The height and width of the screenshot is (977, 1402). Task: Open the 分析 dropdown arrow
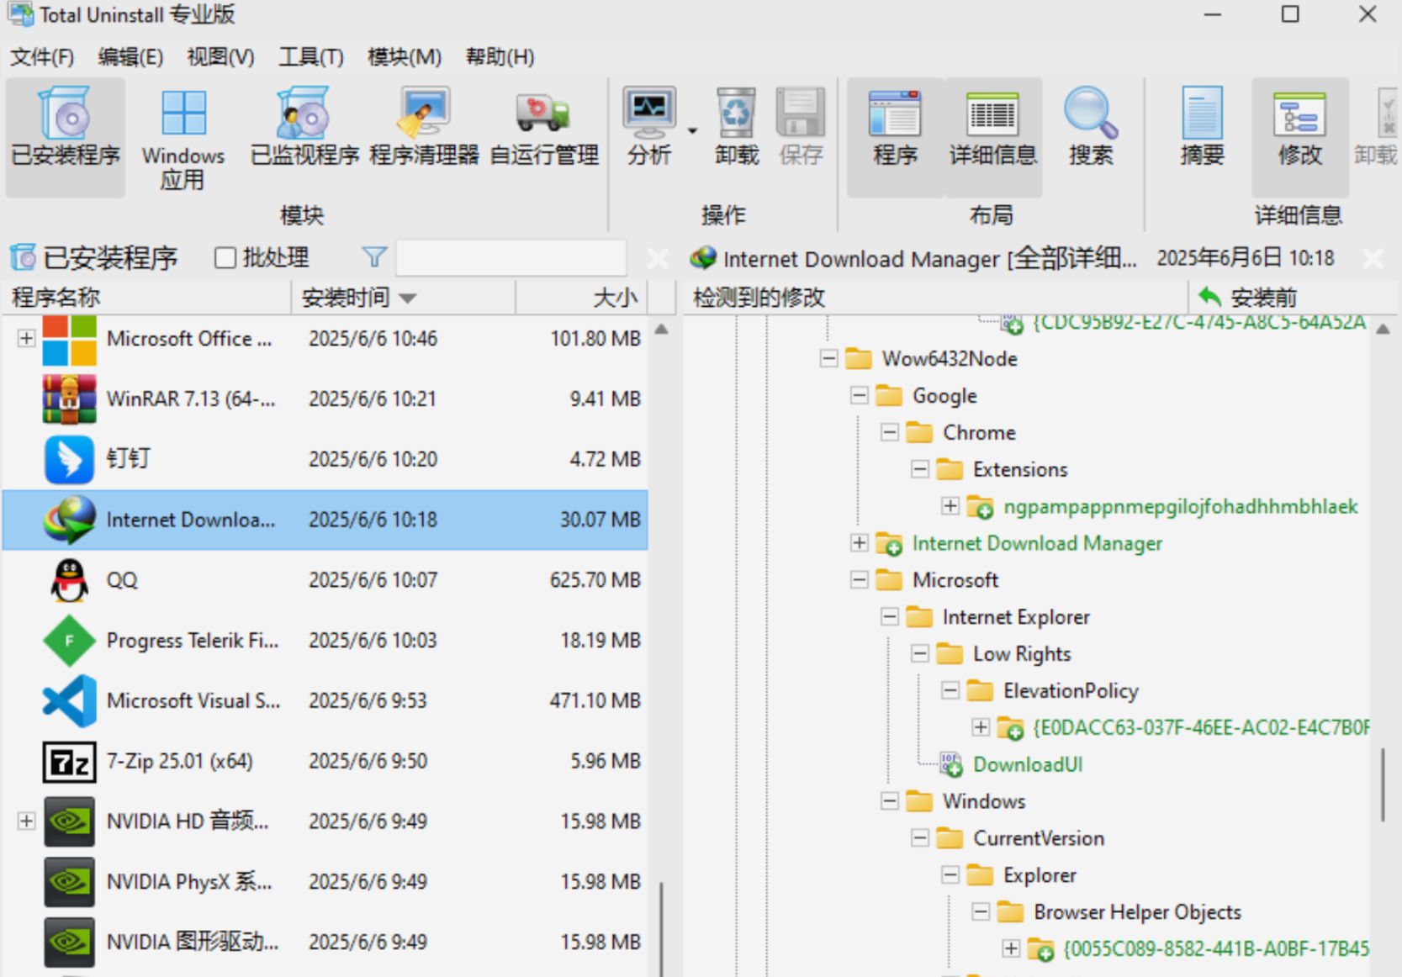pos(692,131)
